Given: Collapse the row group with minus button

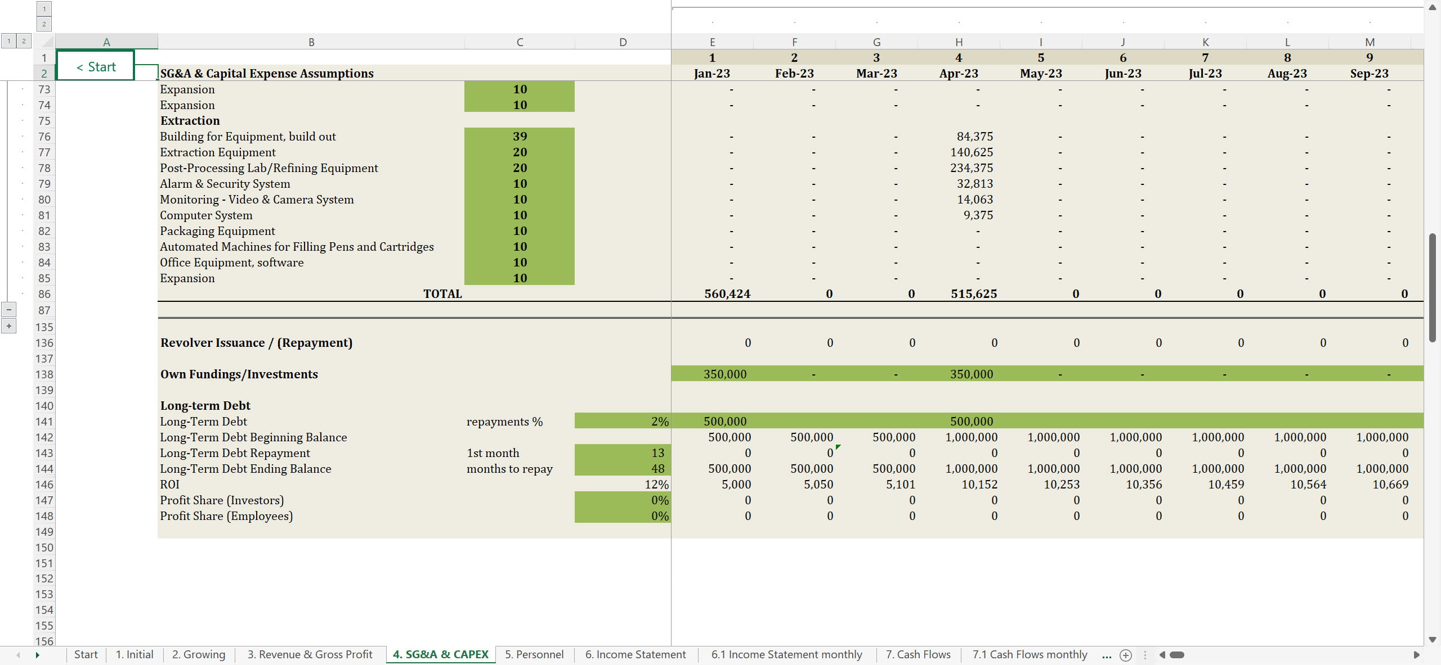Looking at the screenshot, I should point(8,310).
